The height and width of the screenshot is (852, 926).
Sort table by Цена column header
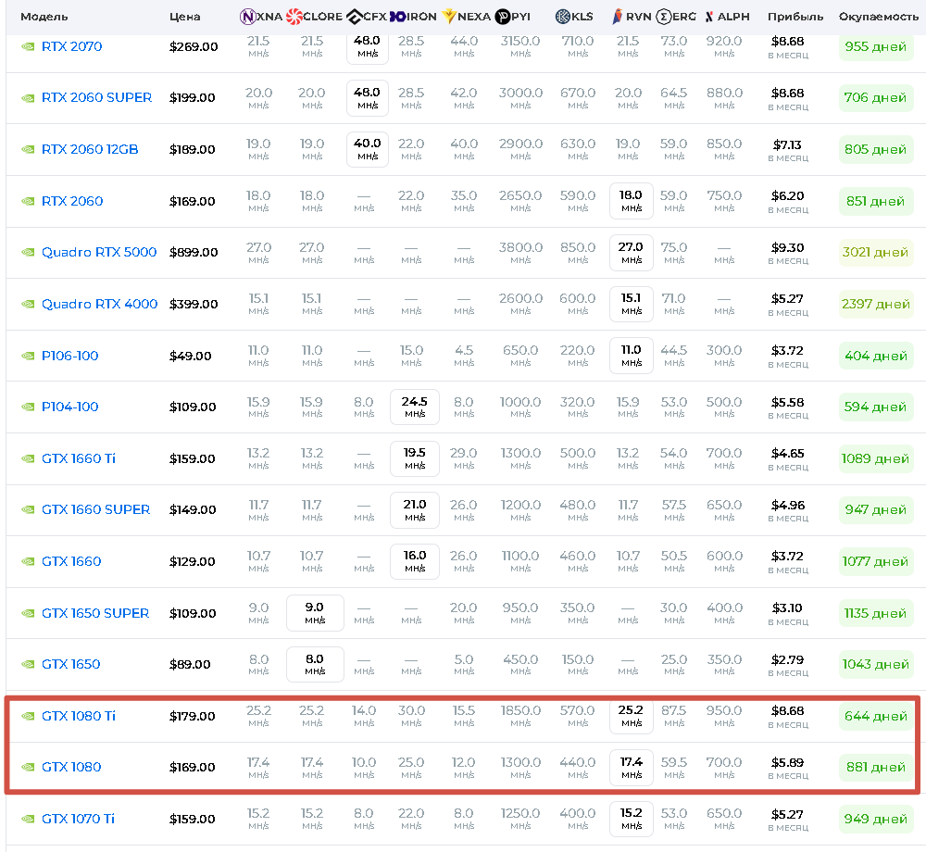(185, 17)
